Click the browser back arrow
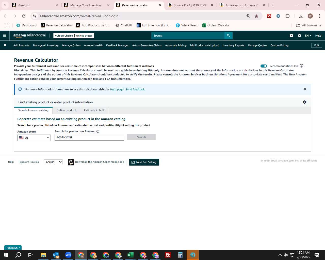 pyautogui.click(x=6, y=16)
